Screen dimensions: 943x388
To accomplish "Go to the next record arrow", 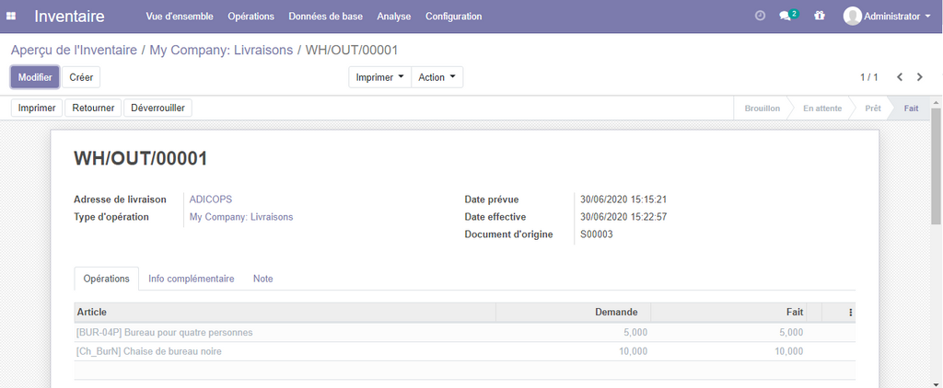I will (x=919, y=77).
